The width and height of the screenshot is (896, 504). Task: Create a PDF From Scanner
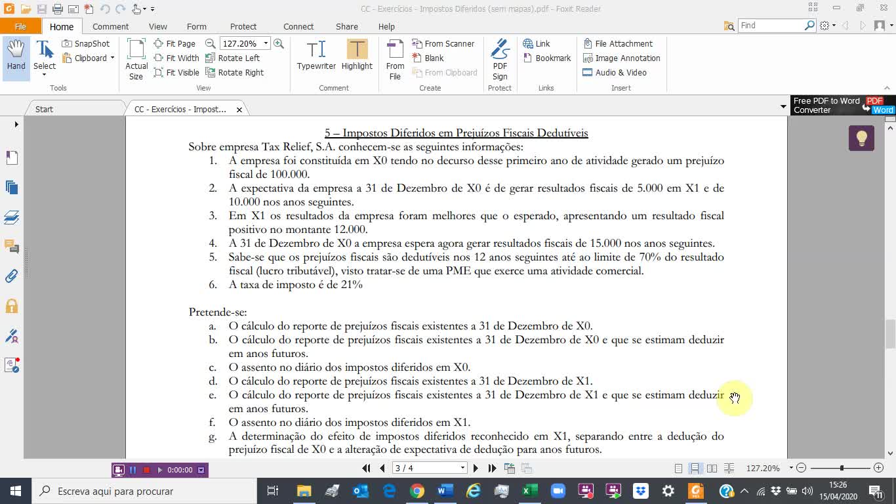point(444,43)
